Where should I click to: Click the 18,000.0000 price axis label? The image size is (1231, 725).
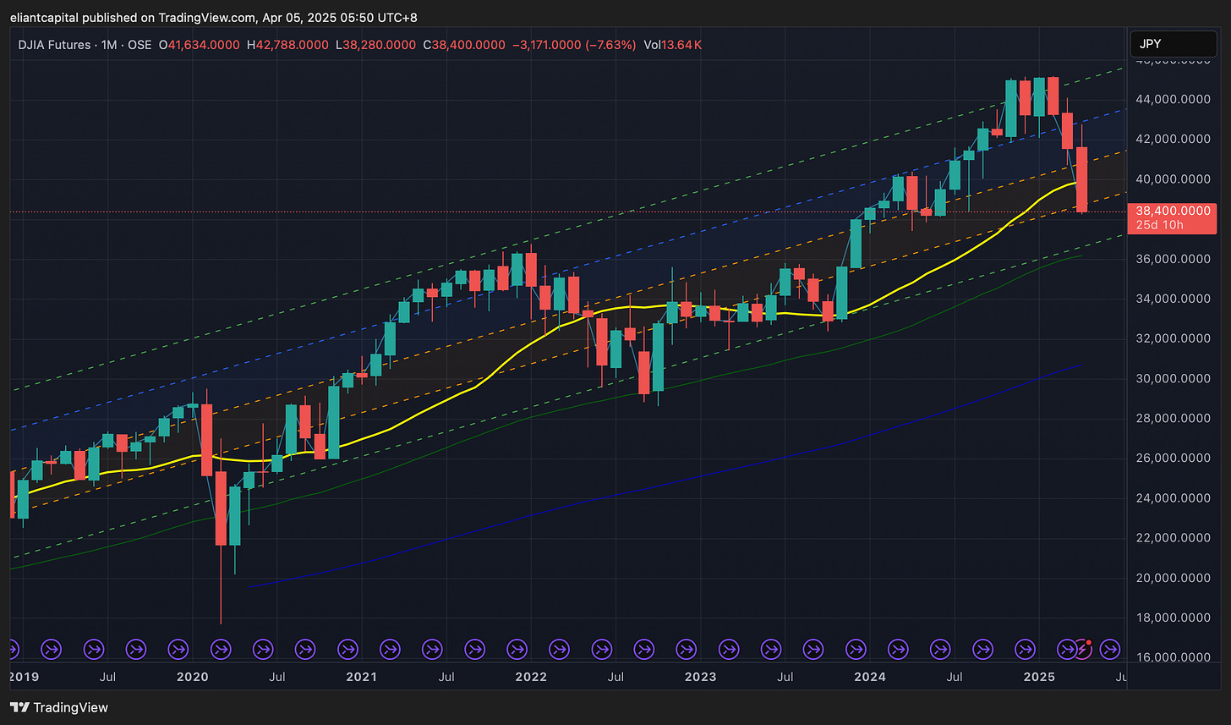click(x=1173, y=618)
